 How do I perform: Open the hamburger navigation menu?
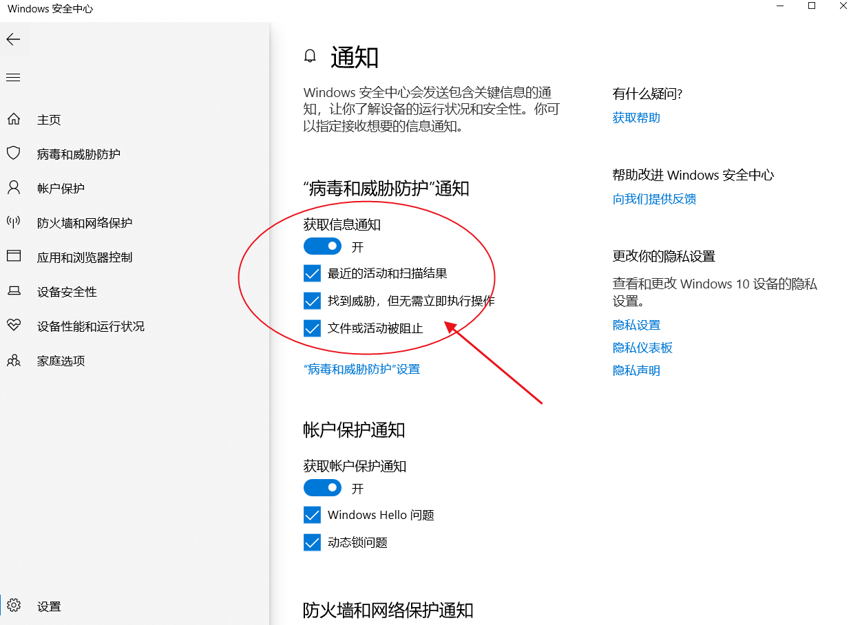click(13, 78)
